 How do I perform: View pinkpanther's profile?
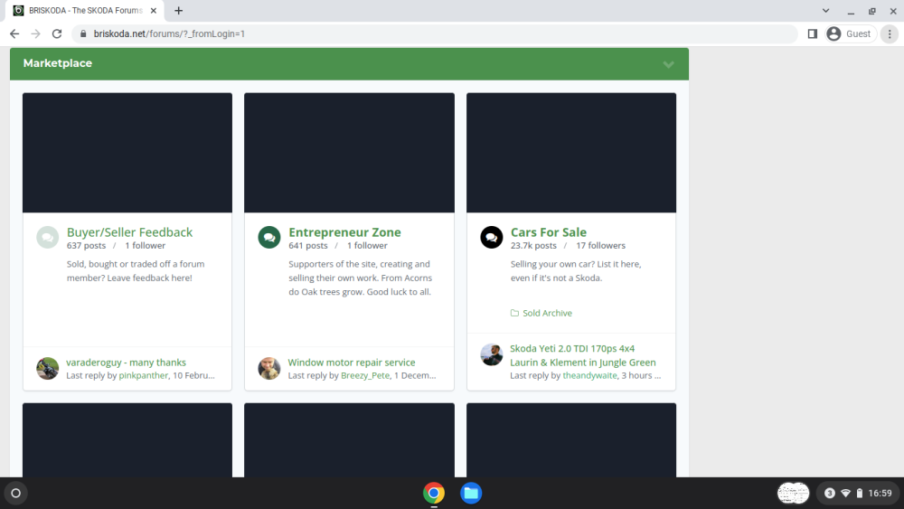[144, 375]
